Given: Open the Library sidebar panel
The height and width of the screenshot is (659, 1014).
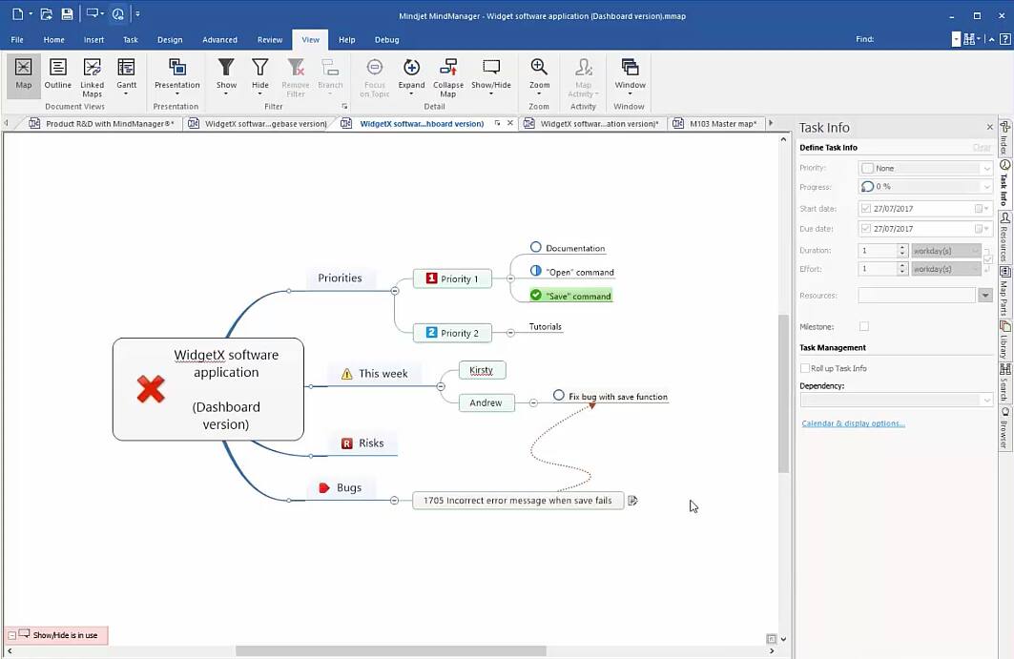Looking at the screenshot, I should coord(1004,343).
